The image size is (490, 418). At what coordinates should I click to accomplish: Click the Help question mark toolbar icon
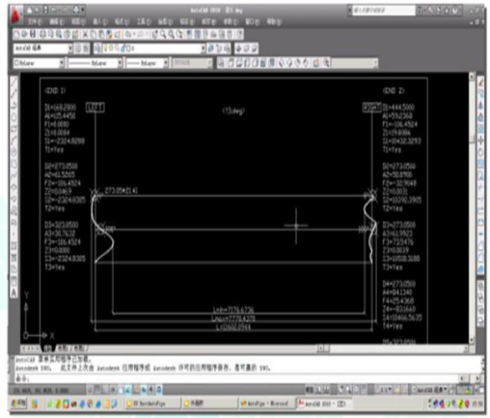coord(240,34)
